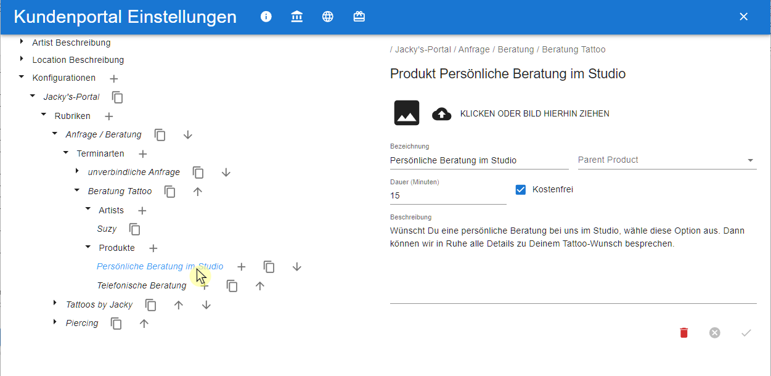Click the bank building icon in header
Image resolution: width=771 pixels, height=376 pixels.
click(297, 17)
